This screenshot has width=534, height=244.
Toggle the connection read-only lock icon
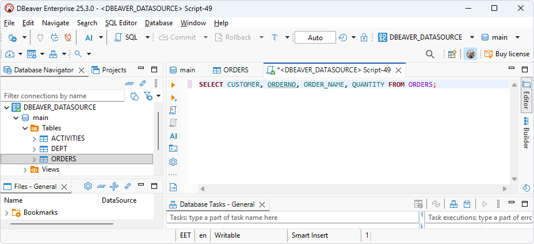pos(364,37)
